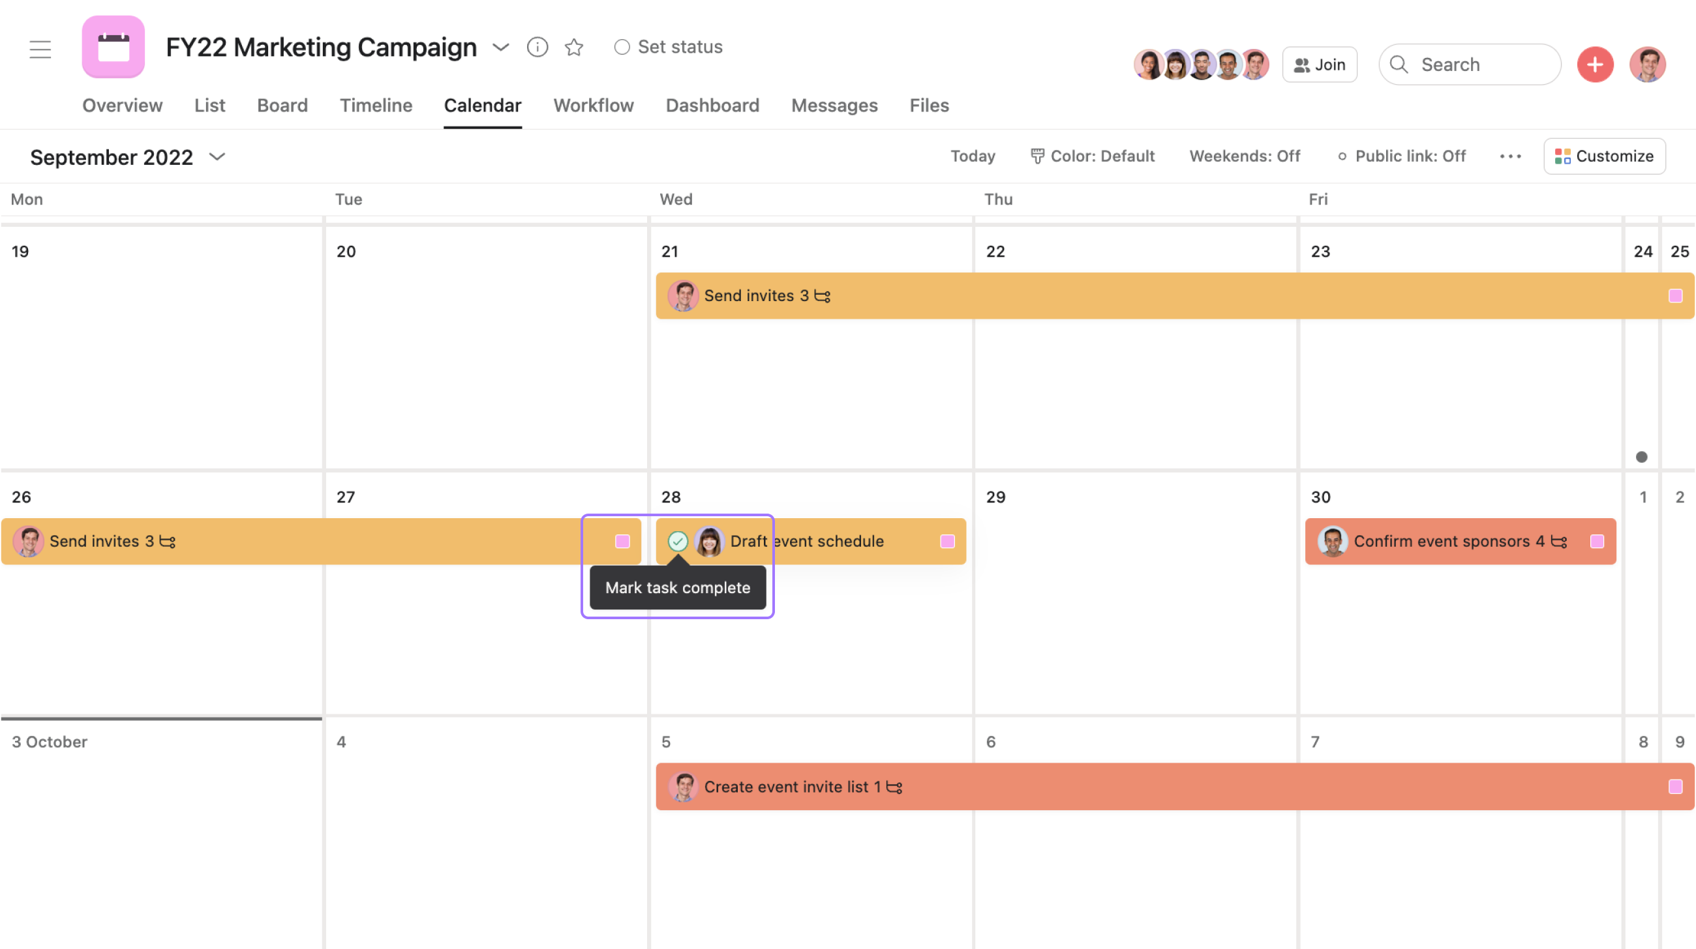Toggle the Weekends: Off setting
Image resolution: width=1696 pixels, height=949 pixels.
(x=1245, y=156)
